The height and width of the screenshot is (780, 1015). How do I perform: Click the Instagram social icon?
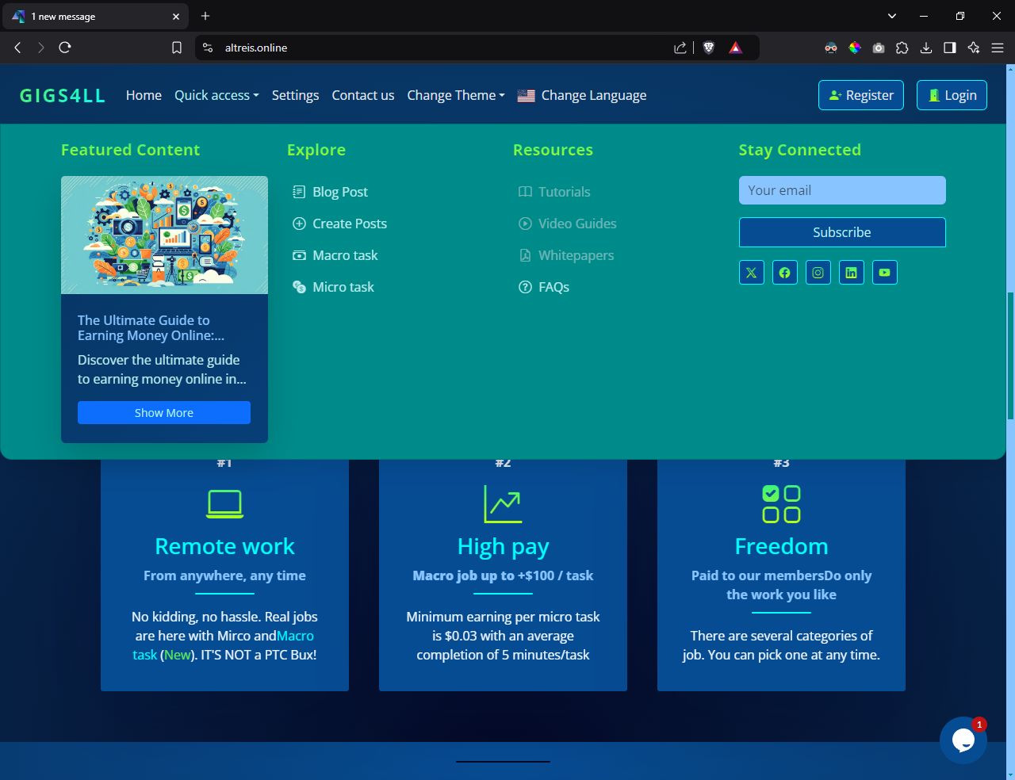tap(818, 273)
